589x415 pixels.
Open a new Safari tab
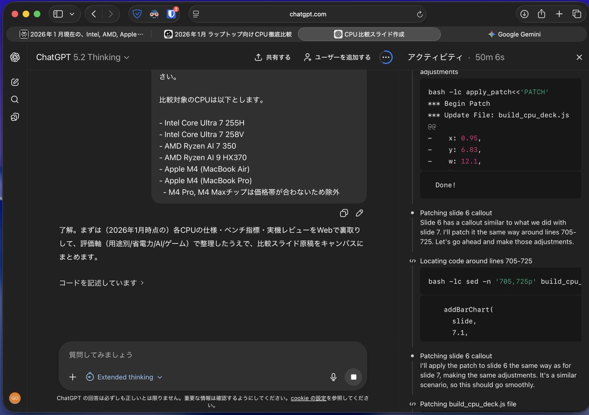559,14
